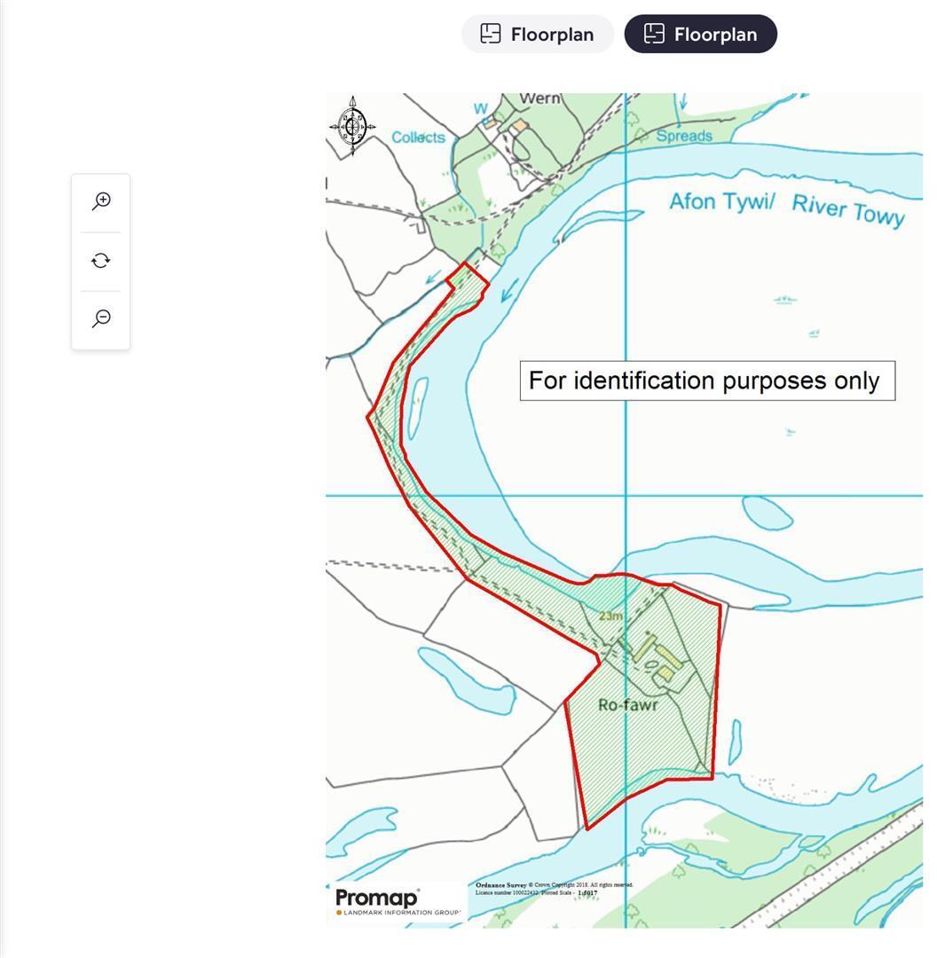Click the zoom out magnifier icon
The image size is (937, 958).
pyautogui.click(x=101, y=318)
